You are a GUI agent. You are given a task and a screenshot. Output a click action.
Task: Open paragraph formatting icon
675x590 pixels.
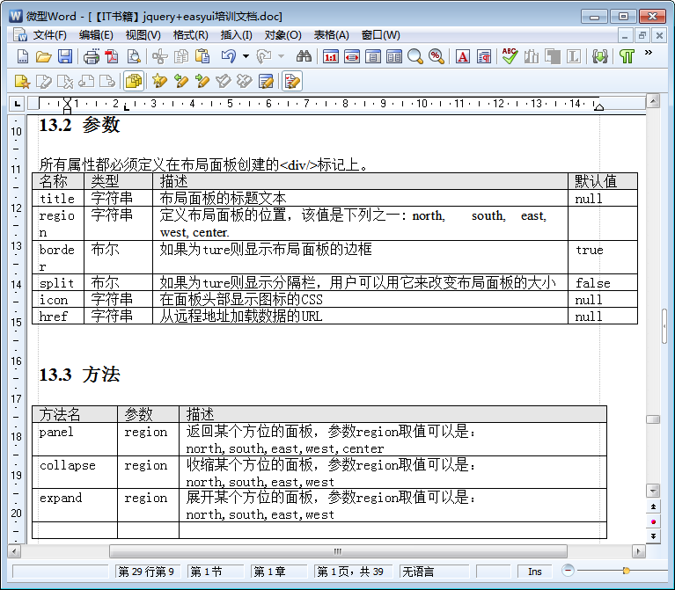click(x=484, y=56)
